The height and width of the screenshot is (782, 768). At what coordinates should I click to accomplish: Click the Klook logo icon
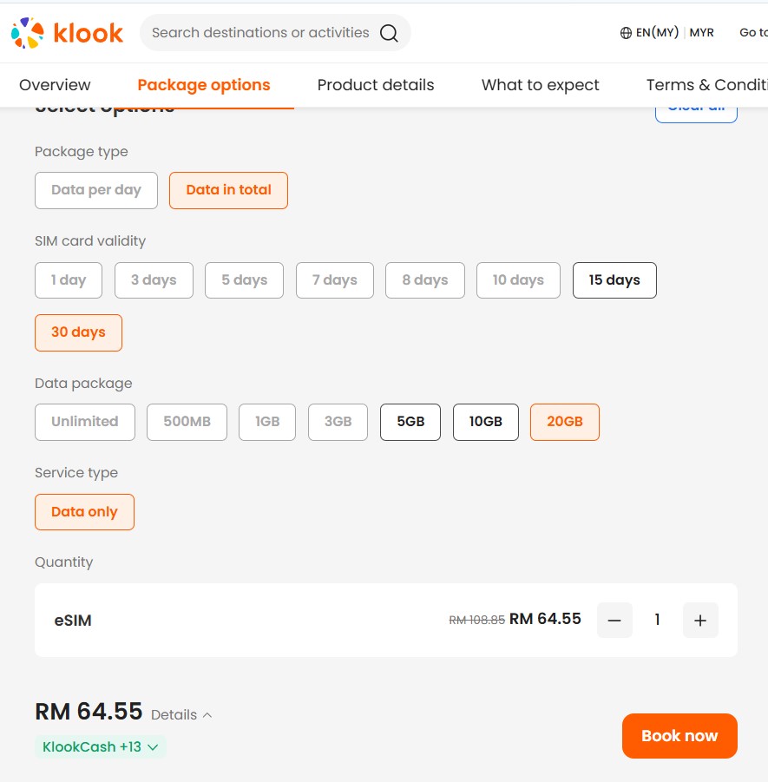[x=27, y=33]
